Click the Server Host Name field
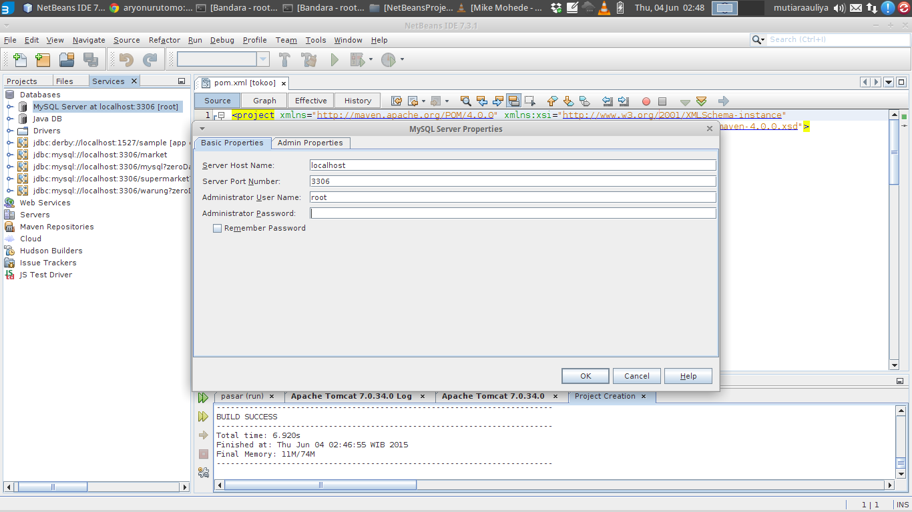 [513, 165]
